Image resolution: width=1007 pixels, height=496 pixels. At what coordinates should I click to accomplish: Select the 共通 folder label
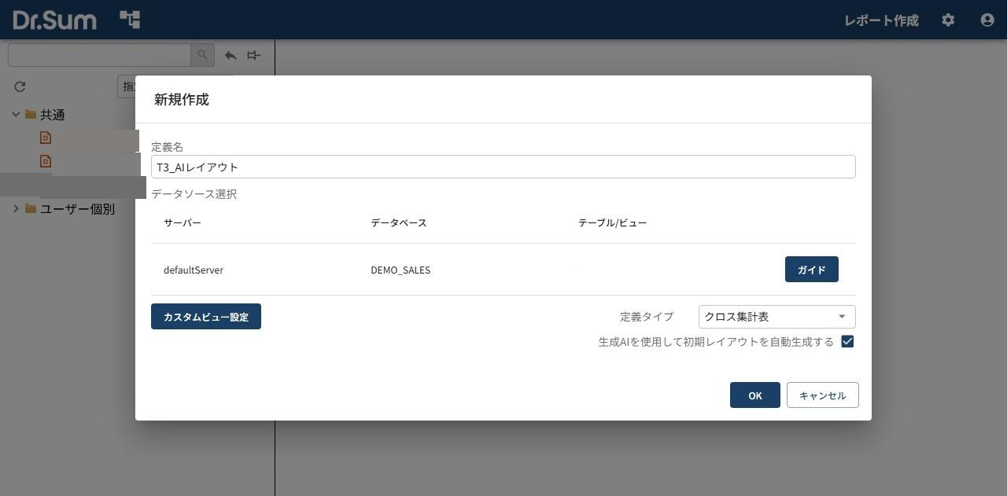(x=53, y=115)
